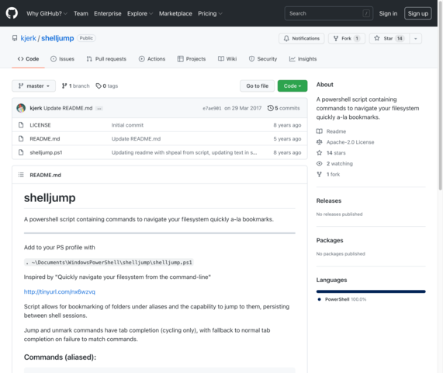Screen dimensions: 443x373
Task: Click the 14 stars link
Action: click(x=336, y=153)
